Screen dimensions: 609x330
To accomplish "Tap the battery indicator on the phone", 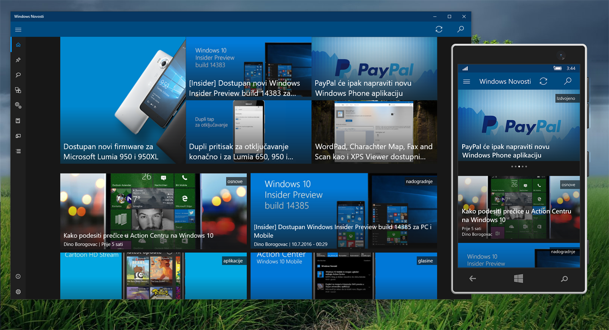I will 557,68.
